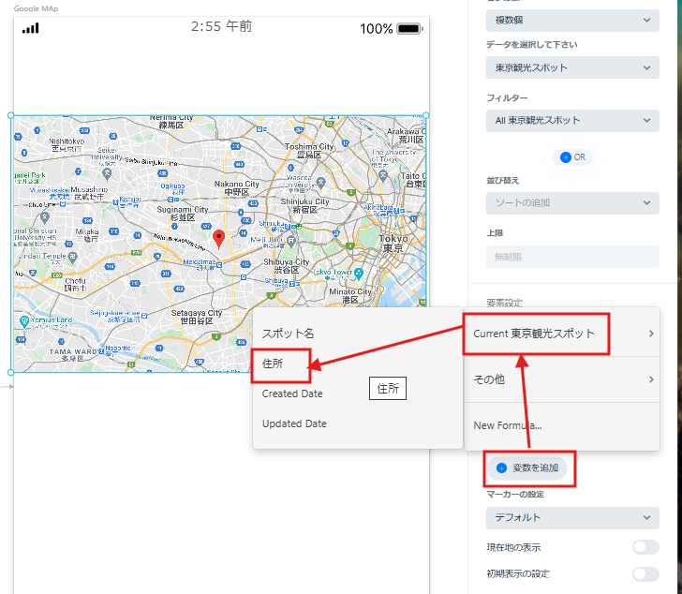Click the Shibuya City map label
Screen dimensions: 682x594
coord(287,266)
